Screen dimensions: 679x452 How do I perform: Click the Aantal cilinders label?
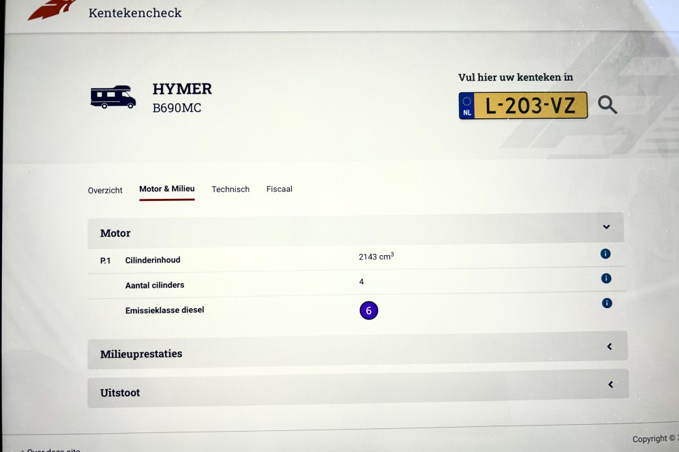[x=155, y=285]
